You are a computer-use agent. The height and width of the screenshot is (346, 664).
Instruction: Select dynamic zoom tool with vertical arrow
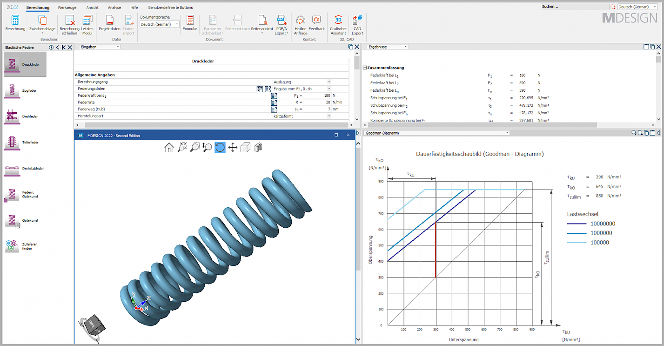click(208, 148)
